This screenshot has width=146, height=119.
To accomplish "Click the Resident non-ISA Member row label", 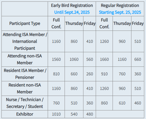I will (x=25, y=88).
